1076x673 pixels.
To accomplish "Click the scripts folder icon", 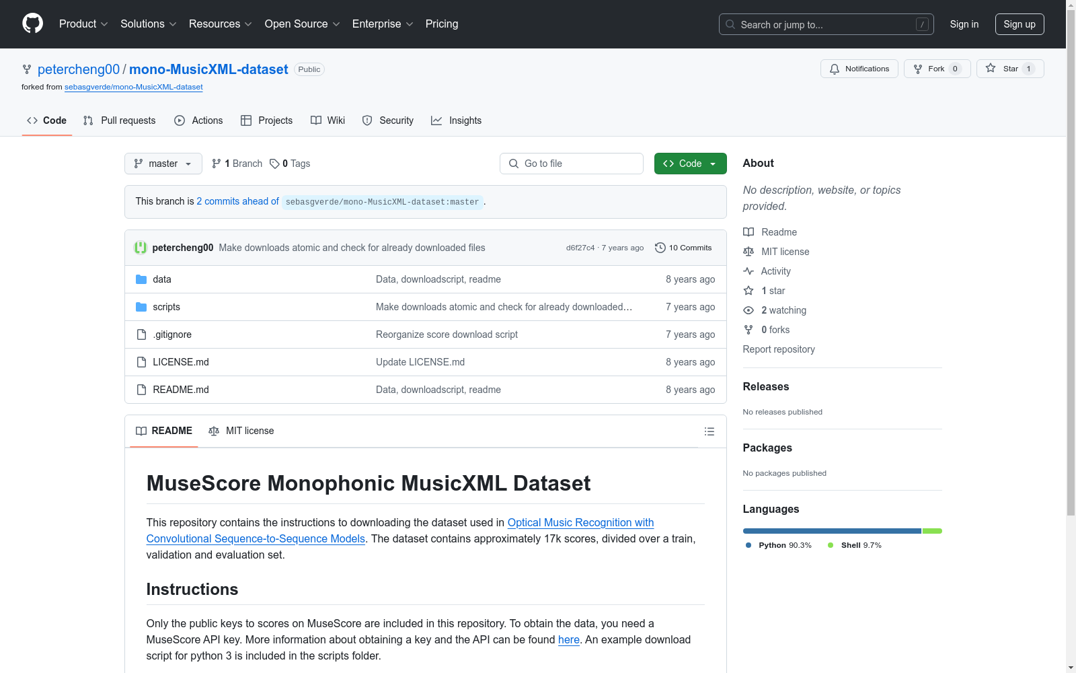I will (x=141, y=307).
